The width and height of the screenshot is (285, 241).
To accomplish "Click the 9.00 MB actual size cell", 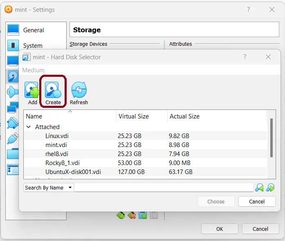I will pyautogui.click(x=180, y=163).
